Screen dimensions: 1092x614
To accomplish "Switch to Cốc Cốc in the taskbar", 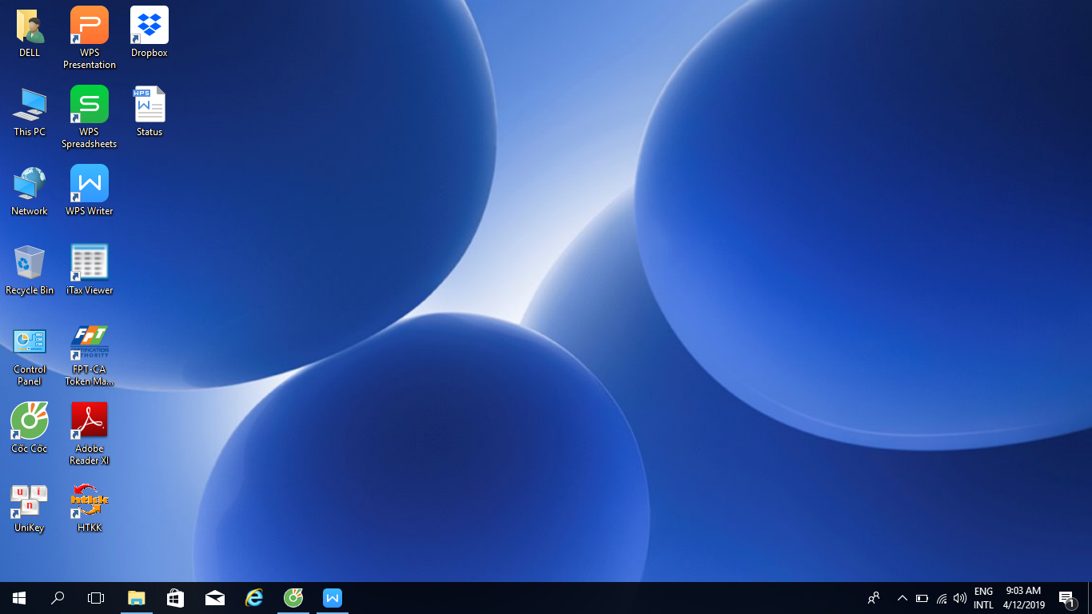I will [x=293, y=598].
